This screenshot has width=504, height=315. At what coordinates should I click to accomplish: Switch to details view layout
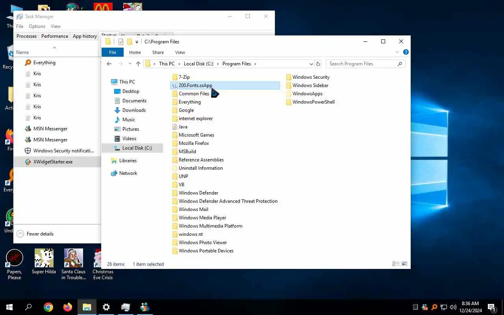[x=396, y=264]
